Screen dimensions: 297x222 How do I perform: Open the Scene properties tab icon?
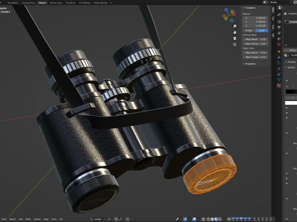pos(279,39)
